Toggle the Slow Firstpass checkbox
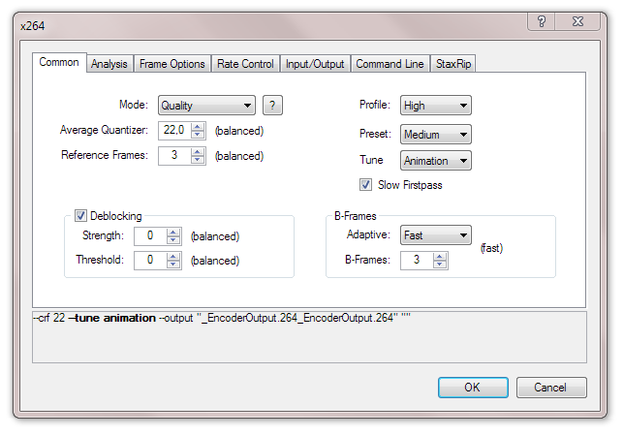The width and height of the screenshot is (624, 436). 365,185
